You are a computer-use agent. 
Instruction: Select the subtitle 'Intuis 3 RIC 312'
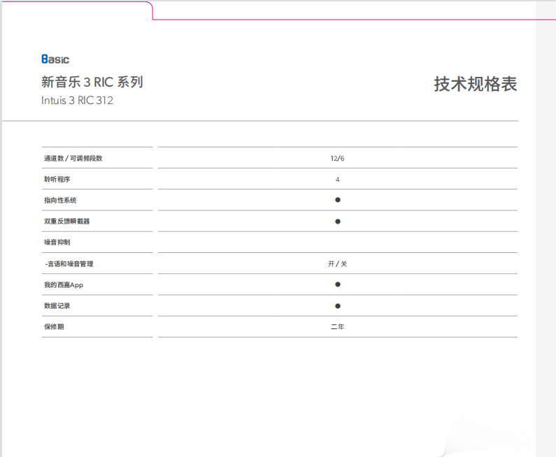77,100
